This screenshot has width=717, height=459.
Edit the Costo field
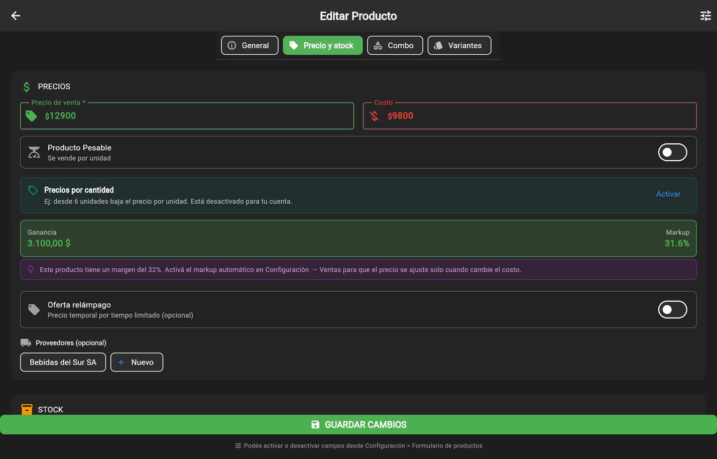[x=529, y=116]
